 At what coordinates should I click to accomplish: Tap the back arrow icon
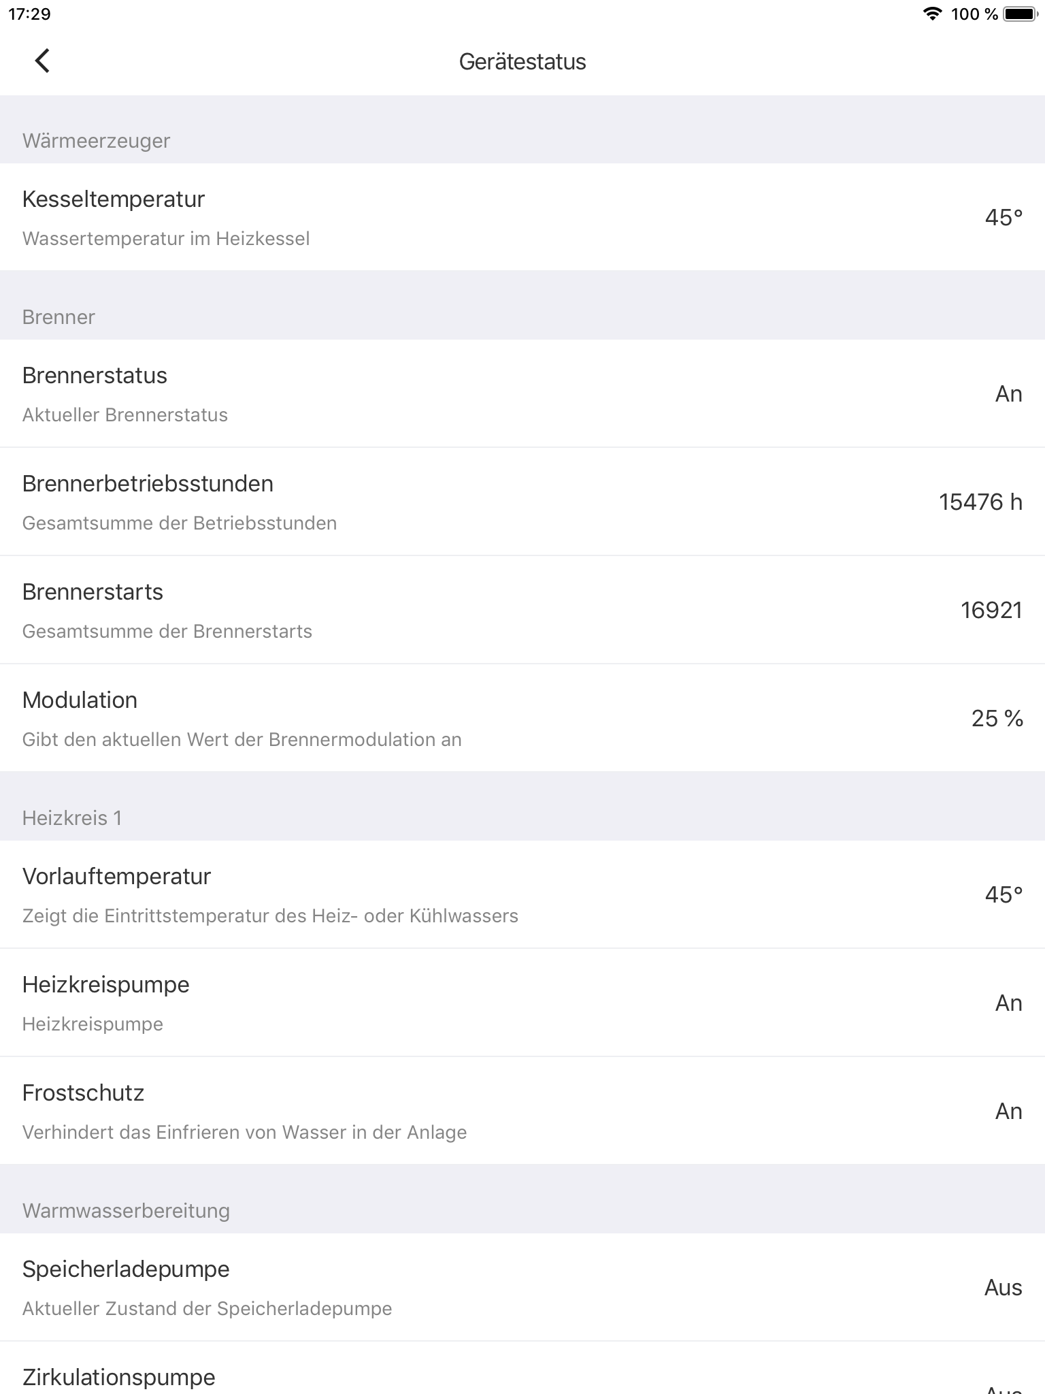click(42, 61)
